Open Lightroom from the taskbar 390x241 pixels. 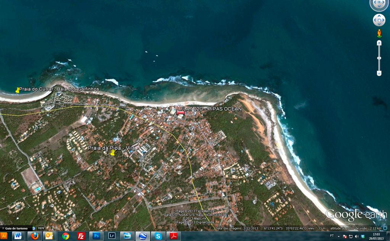(112, 236)
